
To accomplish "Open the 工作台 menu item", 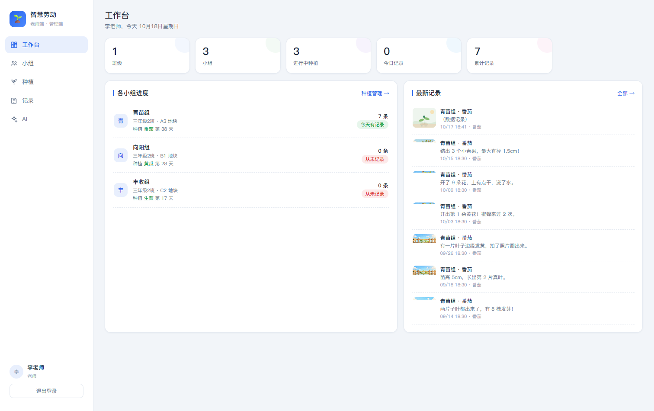I will point(46,45).
